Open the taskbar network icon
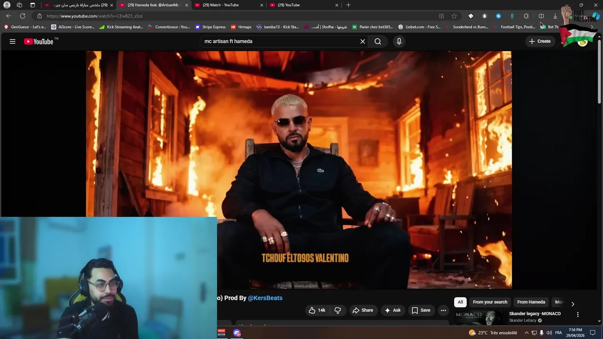 click(x=534, y=332)
